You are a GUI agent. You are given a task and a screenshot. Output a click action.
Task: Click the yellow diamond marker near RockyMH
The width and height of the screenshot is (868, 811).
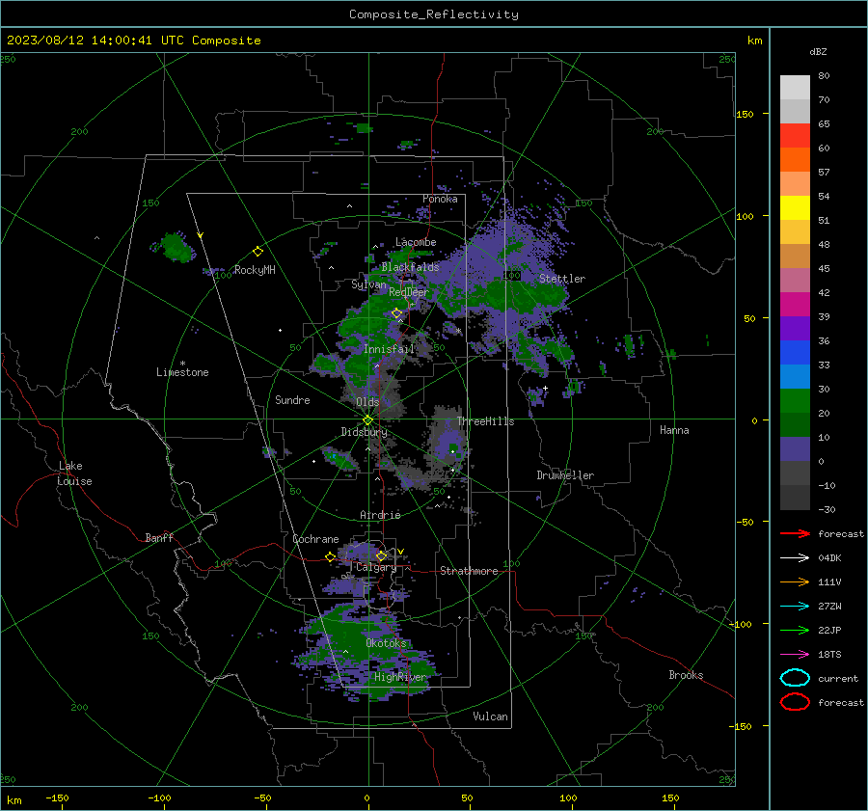258,252
